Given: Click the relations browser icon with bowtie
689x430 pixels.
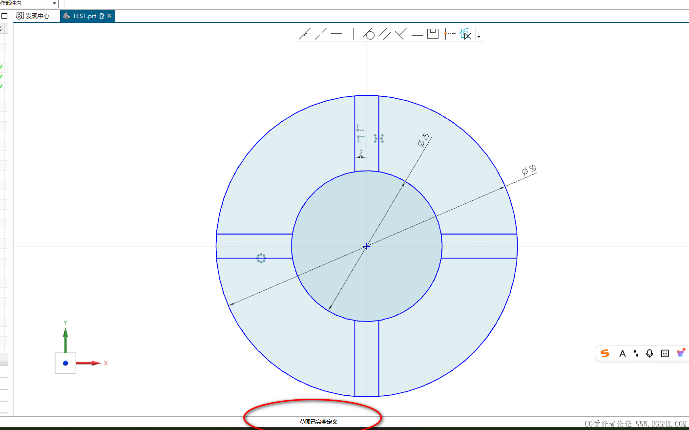Looking at the screenshot, I should tap(466, 34).
